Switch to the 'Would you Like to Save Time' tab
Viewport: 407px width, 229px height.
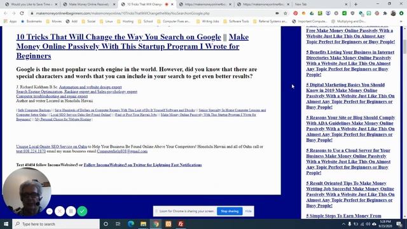tap(31, 4)
